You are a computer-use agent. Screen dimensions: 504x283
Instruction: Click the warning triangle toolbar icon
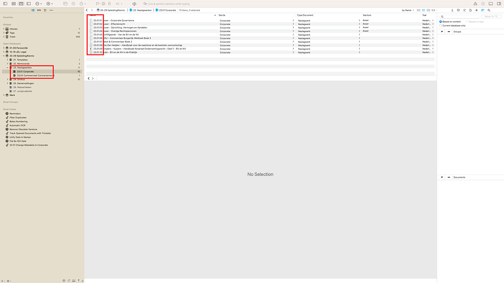click(475, 3)
